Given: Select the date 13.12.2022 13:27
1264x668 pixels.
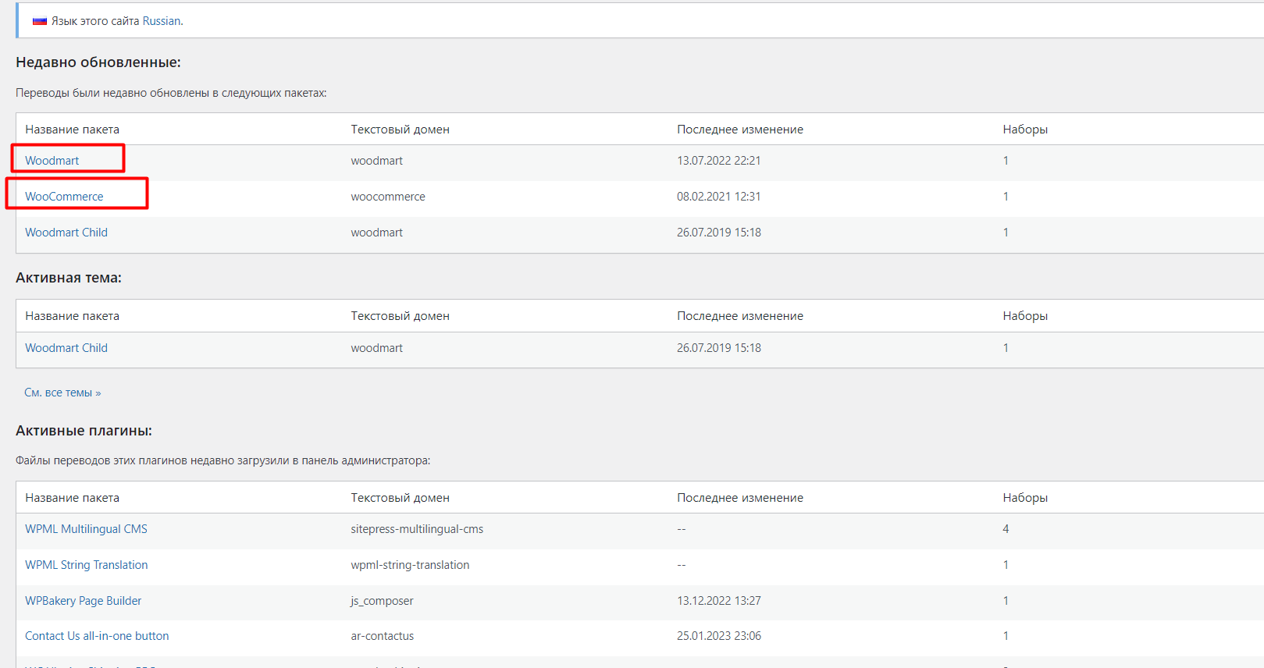Looking at the screenshot, I should [718, 601].
